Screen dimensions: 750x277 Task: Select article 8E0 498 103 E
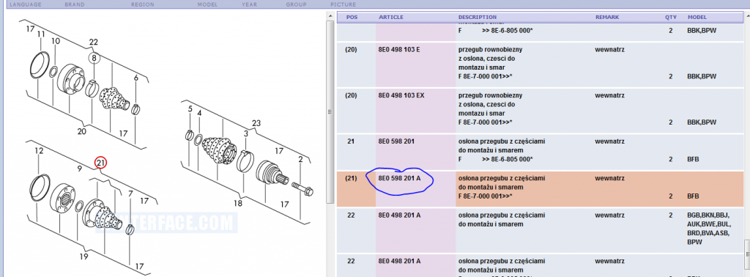pos(399,49)
